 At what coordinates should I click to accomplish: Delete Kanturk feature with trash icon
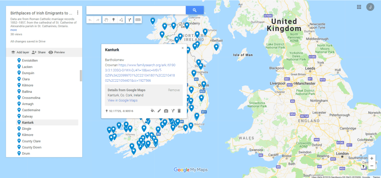(179, 110)
